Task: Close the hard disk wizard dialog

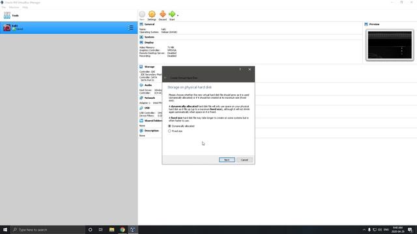Action: [x=250, y=70]
